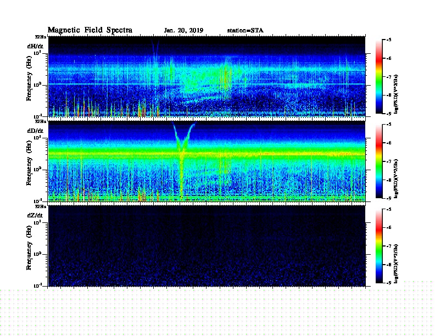The width and height of the screenshot is (435, 336).
Task: Click the 32Hz tick label of dZ/dt panel
Action: pos(41,206)
